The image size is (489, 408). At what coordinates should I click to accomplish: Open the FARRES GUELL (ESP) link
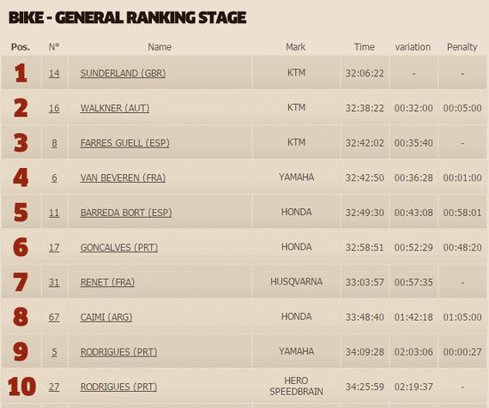point(124,143)
